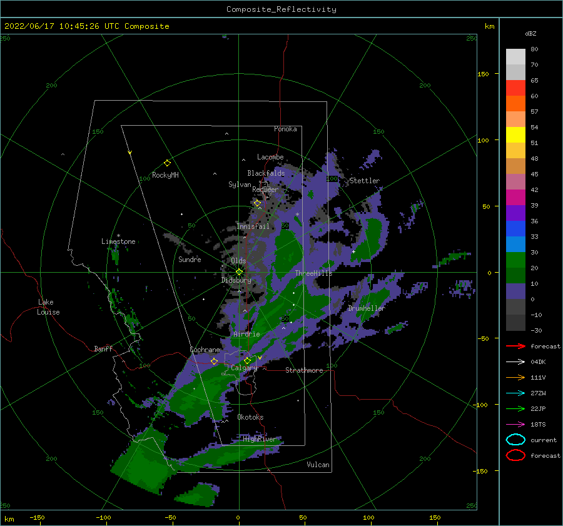Click the asterisk marker above Limestone
The height and width of the screenshot is (526, 563).
click(118, 236)
